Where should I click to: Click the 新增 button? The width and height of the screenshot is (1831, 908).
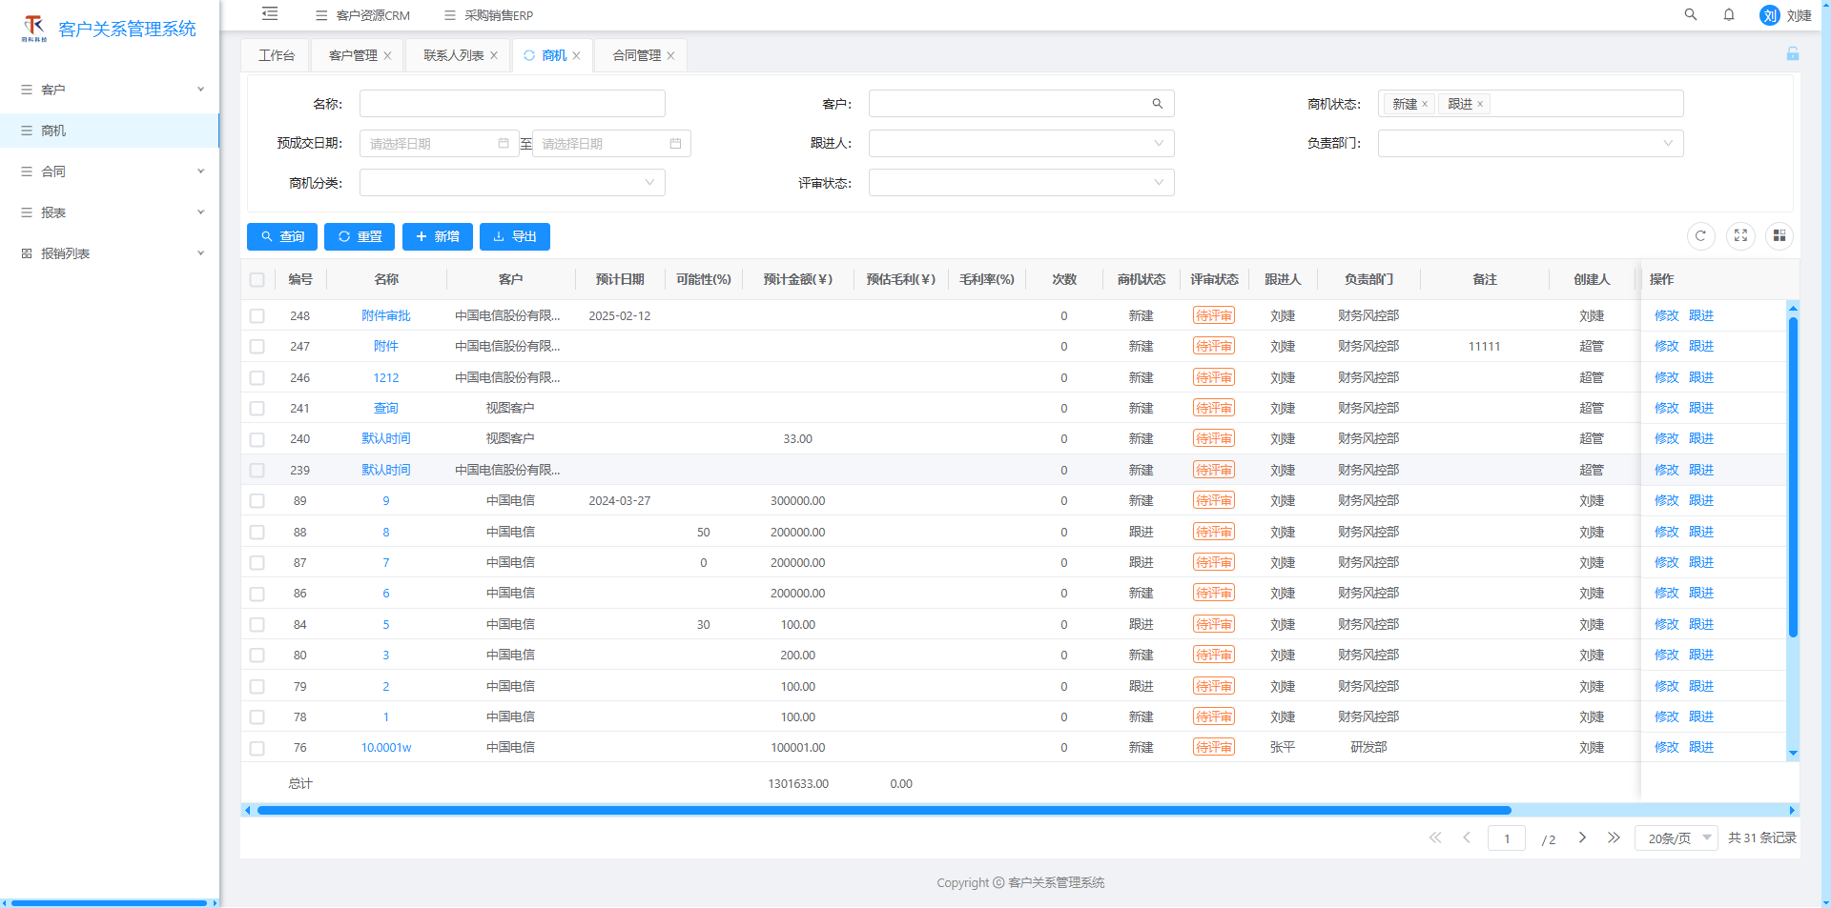(x=438, y=236)
